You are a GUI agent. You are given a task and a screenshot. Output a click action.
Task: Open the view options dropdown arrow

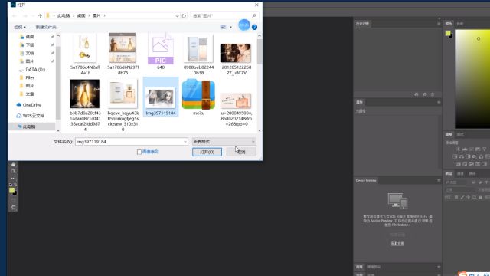coord(230,28)
